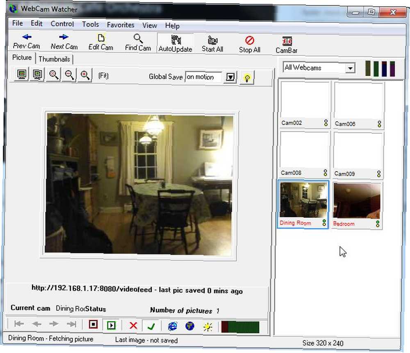Viewport: 410px width, 353px height.
Task: Click the yellow sun brightness icon
Action: coord(208,327)
